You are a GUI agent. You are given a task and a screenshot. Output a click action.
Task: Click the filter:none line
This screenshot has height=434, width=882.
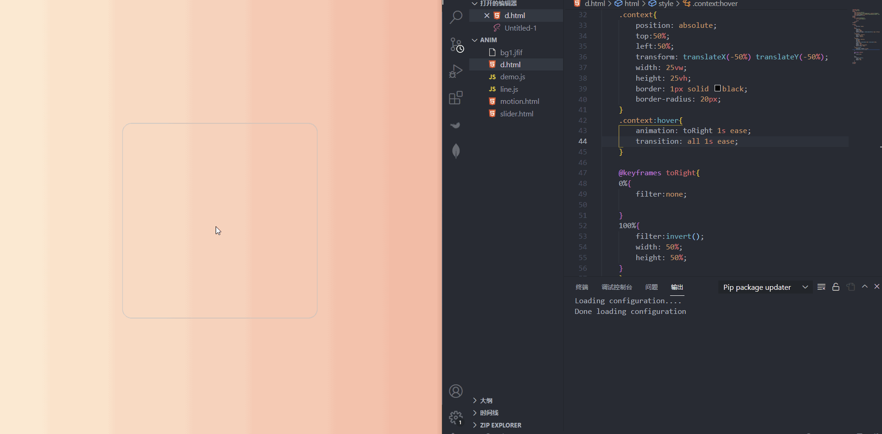tap(661, 194)
